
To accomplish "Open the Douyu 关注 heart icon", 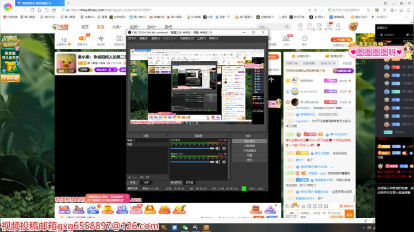I will pos(309,26).
